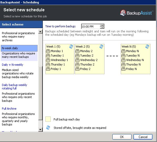Click the 'Monday N' label
Viewport: 157px width, 142px height.
(132, 51)
